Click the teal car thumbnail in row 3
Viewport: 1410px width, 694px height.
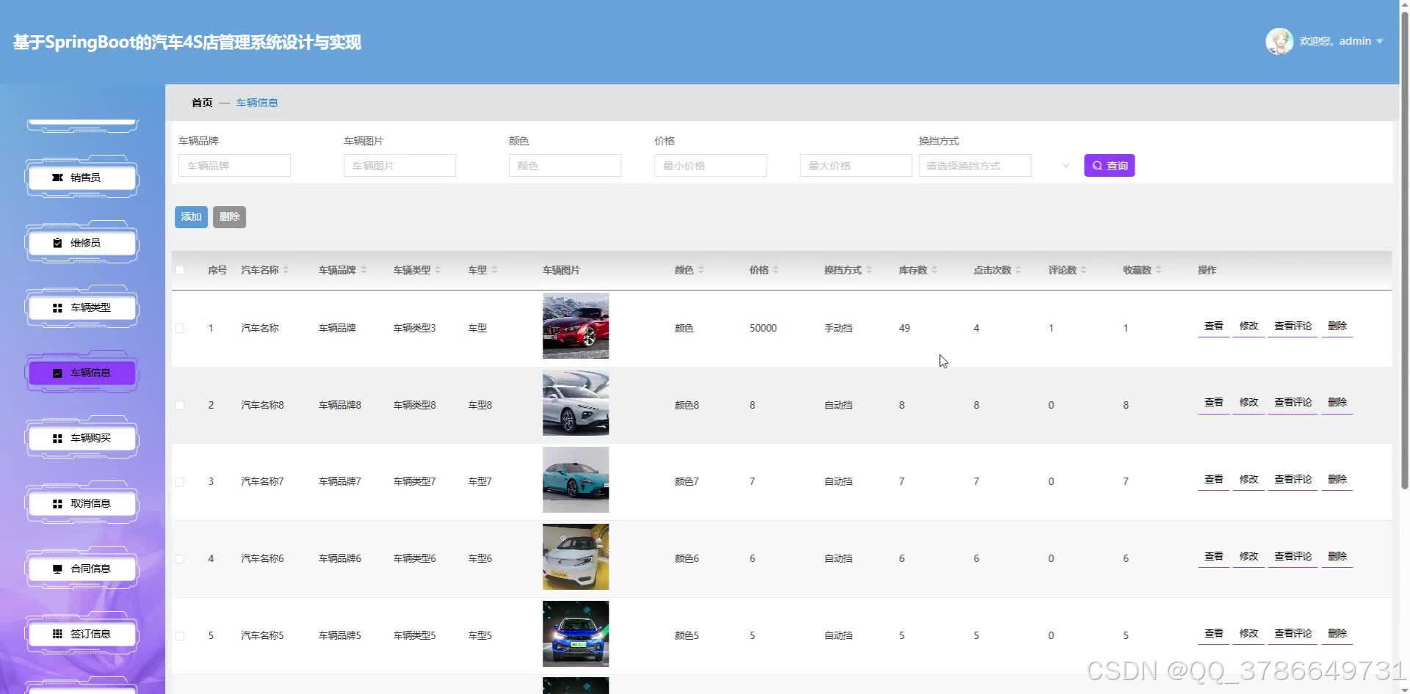(x=576, y=480)
